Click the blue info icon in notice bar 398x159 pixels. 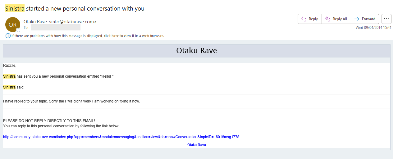[x=8, y=36]
